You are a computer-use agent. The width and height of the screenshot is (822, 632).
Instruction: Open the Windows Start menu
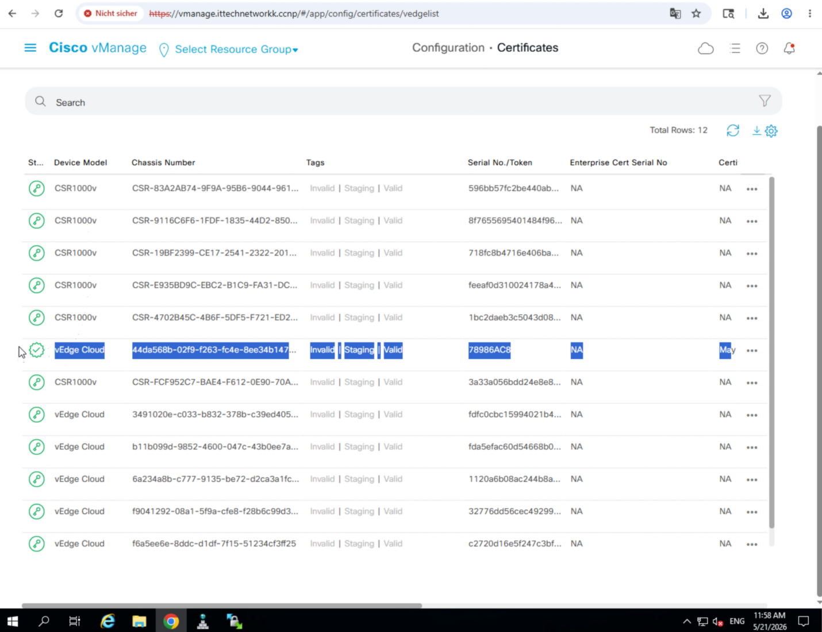tap(13, 621)
